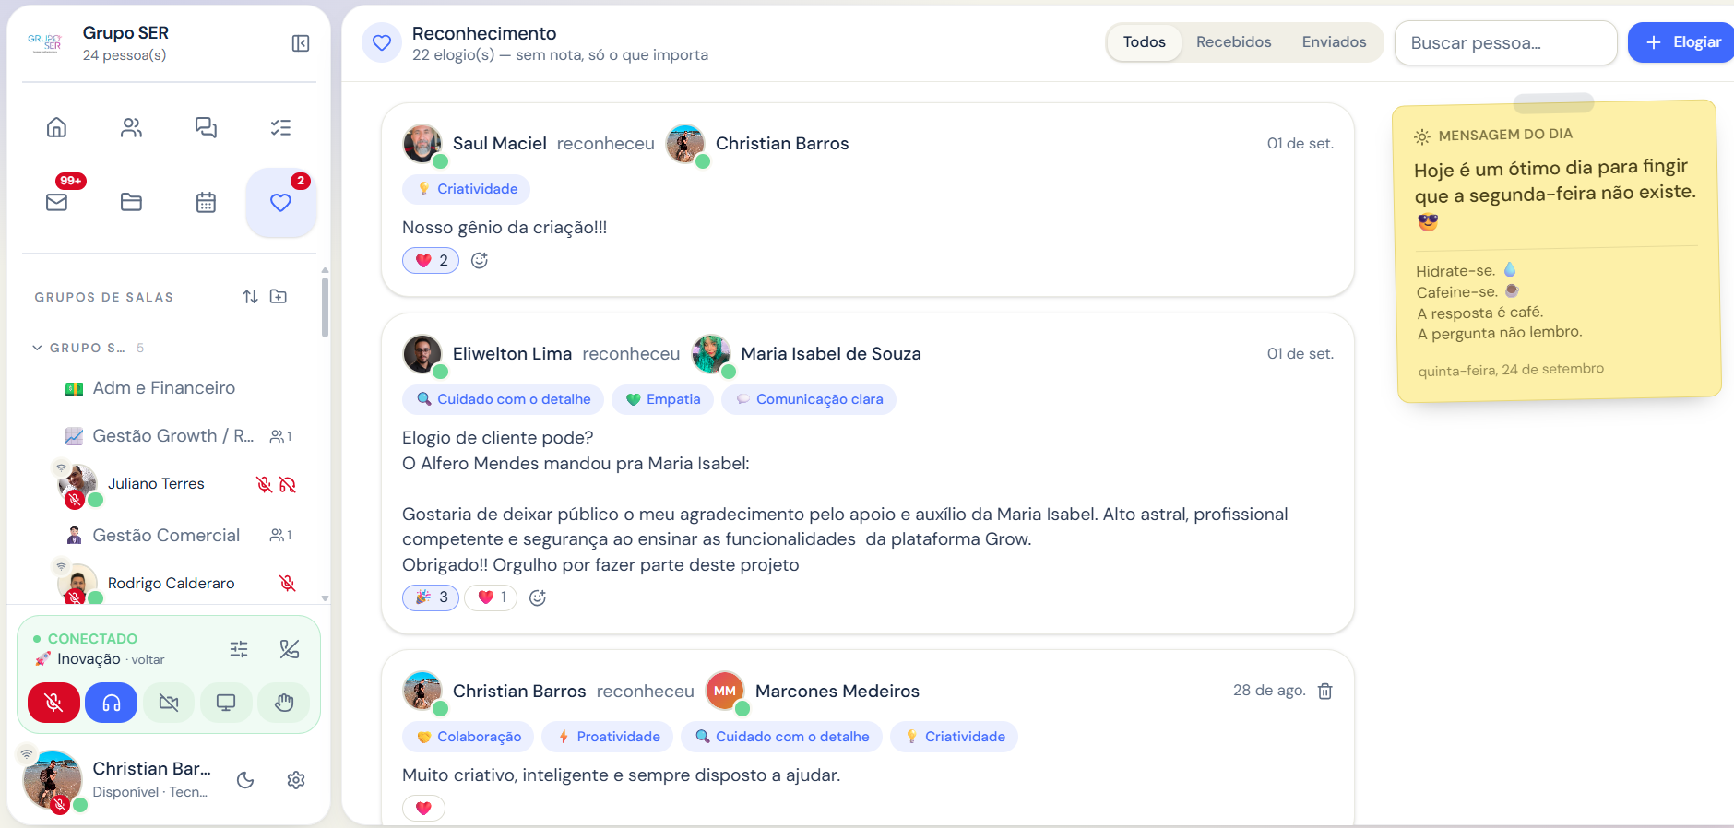Viewport: 1734px width, 828px height.
Task: Open the recognition heart icon in sidebar
Action: (x=281, y=203)
